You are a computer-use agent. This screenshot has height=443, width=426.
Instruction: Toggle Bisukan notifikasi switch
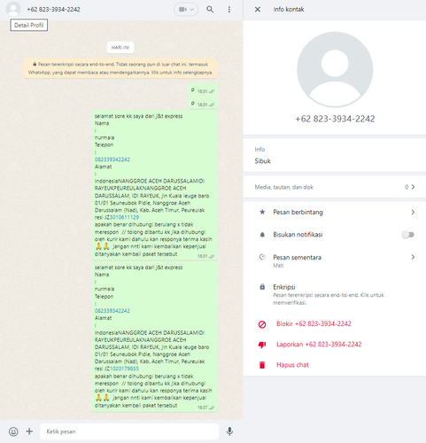407,235
